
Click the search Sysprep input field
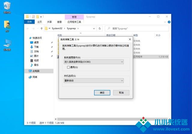coord(137,29)
